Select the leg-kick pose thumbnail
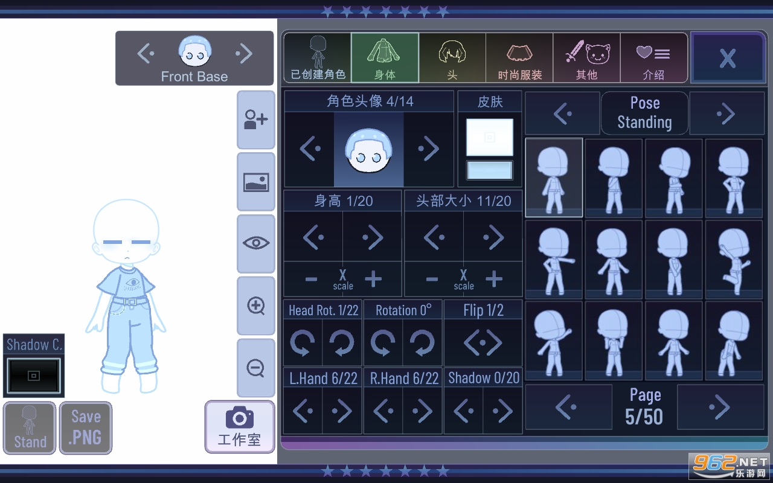This screenshot has height=483, width=773. tap(734, 260)
